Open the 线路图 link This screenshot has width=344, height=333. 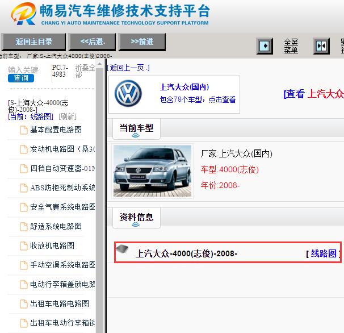(324, 253)
